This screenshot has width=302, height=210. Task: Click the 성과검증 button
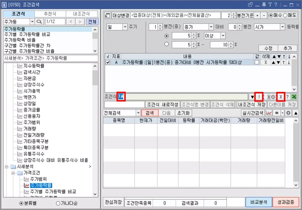coord(286,202)
